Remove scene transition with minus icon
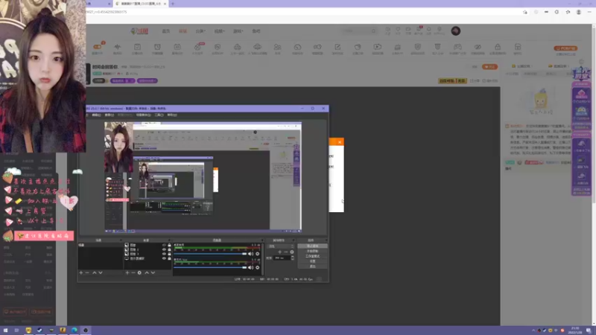This screenshot has width=596, height=335. click(286, 252)
